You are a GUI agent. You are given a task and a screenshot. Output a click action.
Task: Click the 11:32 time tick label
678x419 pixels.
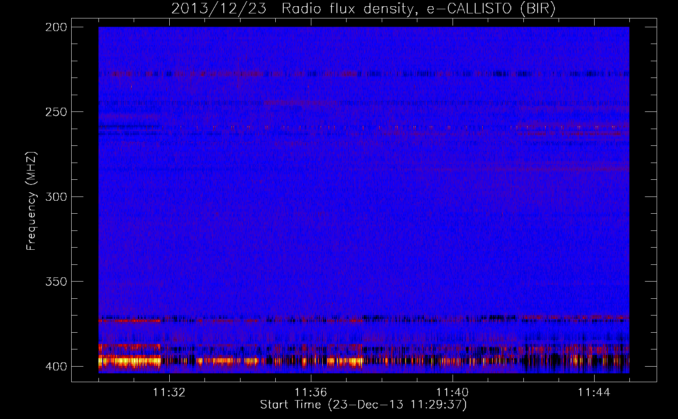[x=169, y=393]
